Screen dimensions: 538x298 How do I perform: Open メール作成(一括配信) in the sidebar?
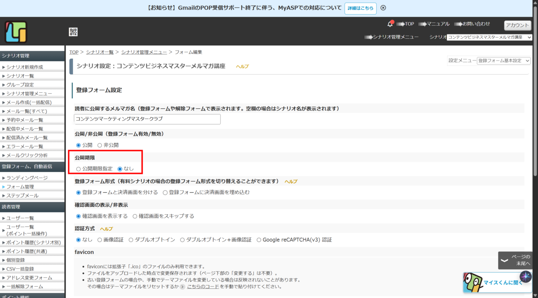29,102
